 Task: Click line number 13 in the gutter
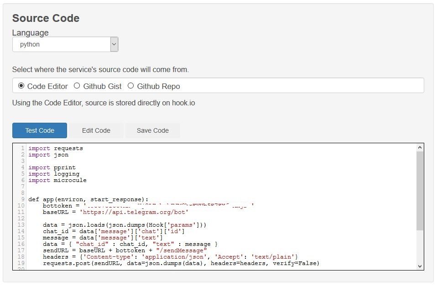point(21,225)
